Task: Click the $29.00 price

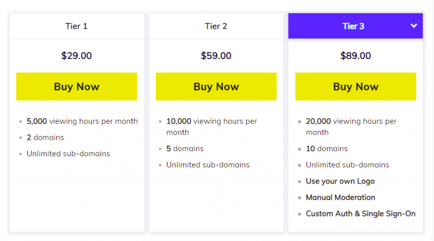Action: click(76, 55)
